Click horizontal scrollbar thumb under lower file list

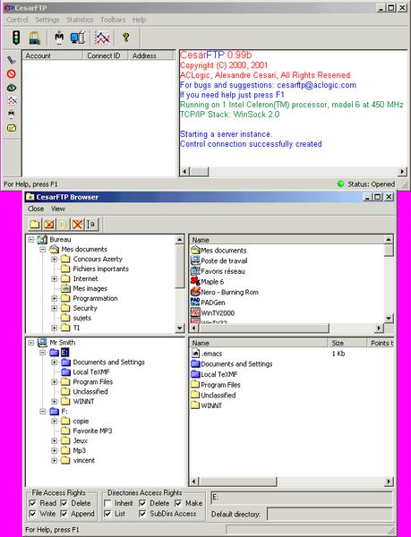tap(237, 482)
